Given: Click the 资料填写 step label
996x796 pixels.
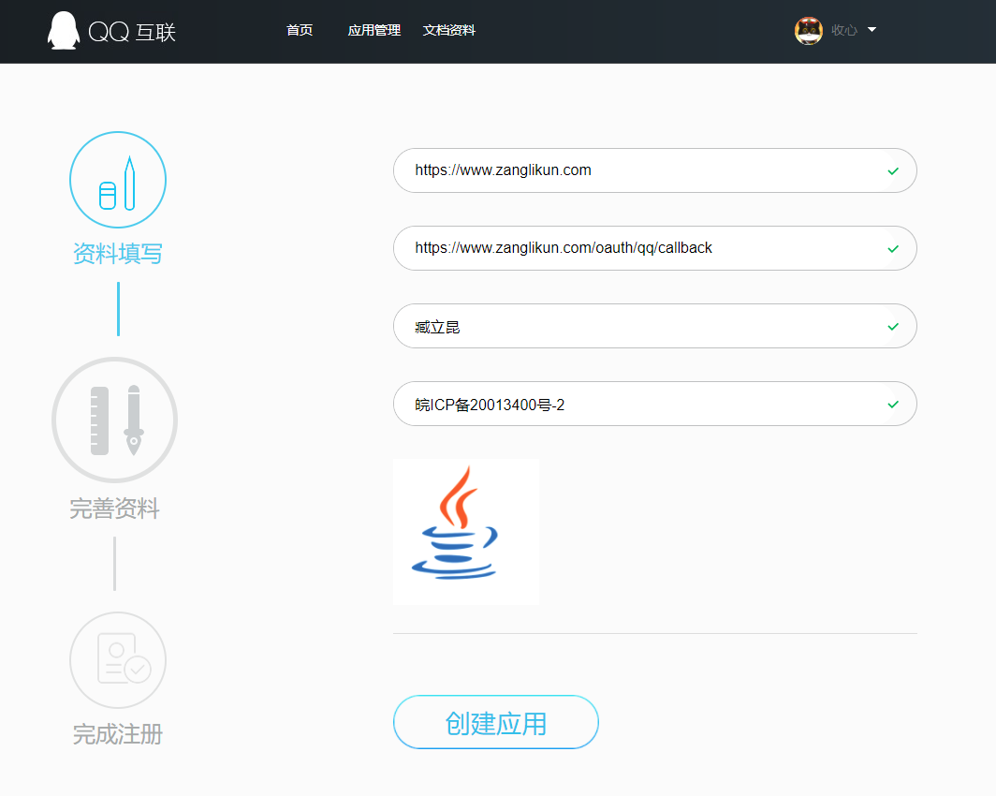Looking at the screenshot, I should 118,254.
